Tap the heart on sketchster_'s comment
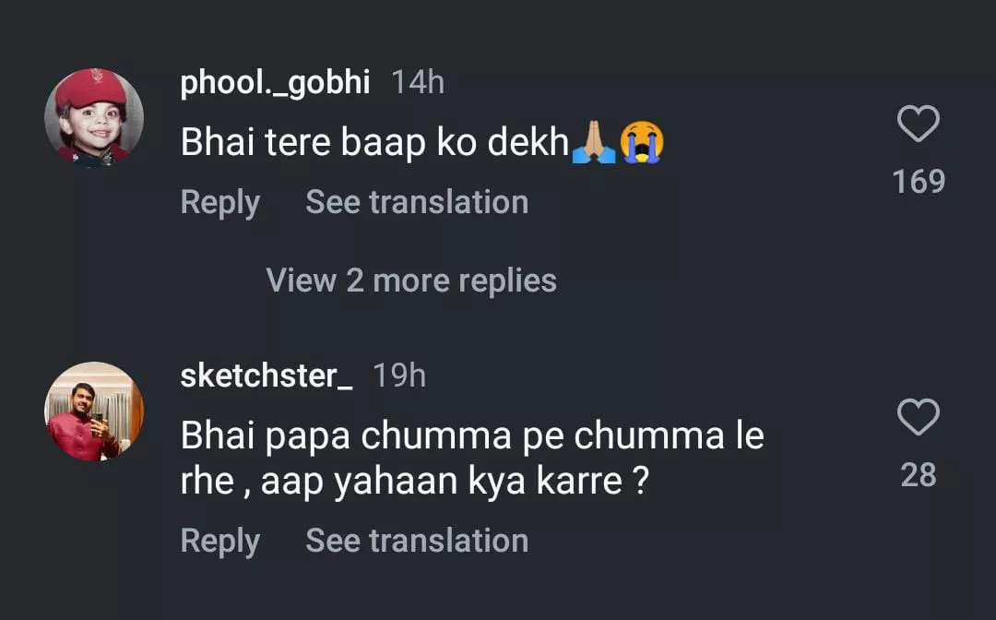 coord(918,418)
